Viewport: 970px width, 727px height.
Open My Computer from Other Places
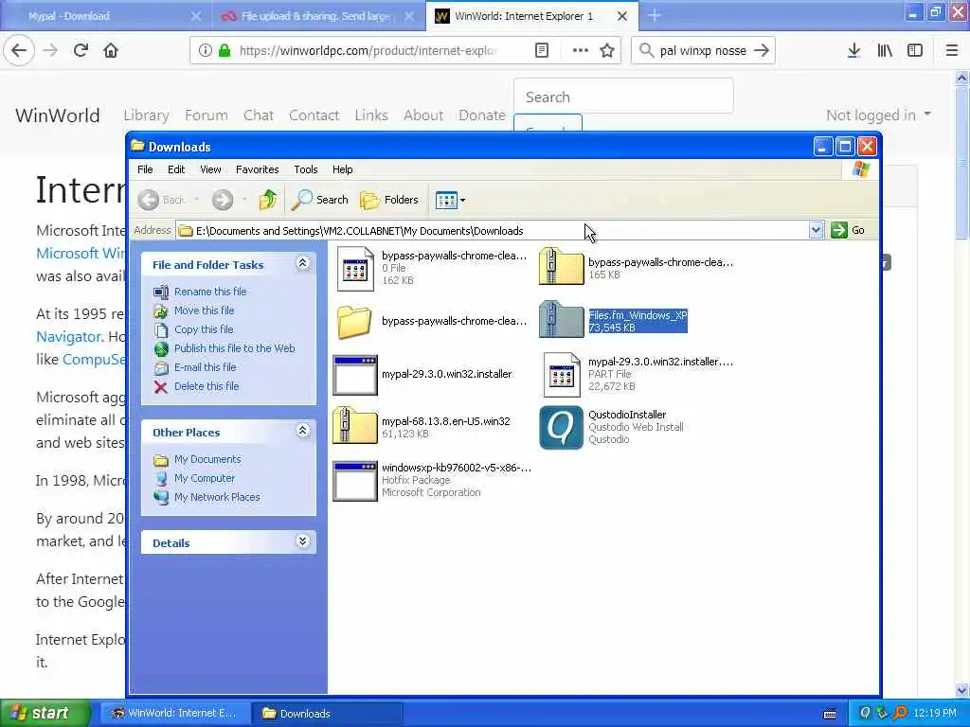(205, 478)
